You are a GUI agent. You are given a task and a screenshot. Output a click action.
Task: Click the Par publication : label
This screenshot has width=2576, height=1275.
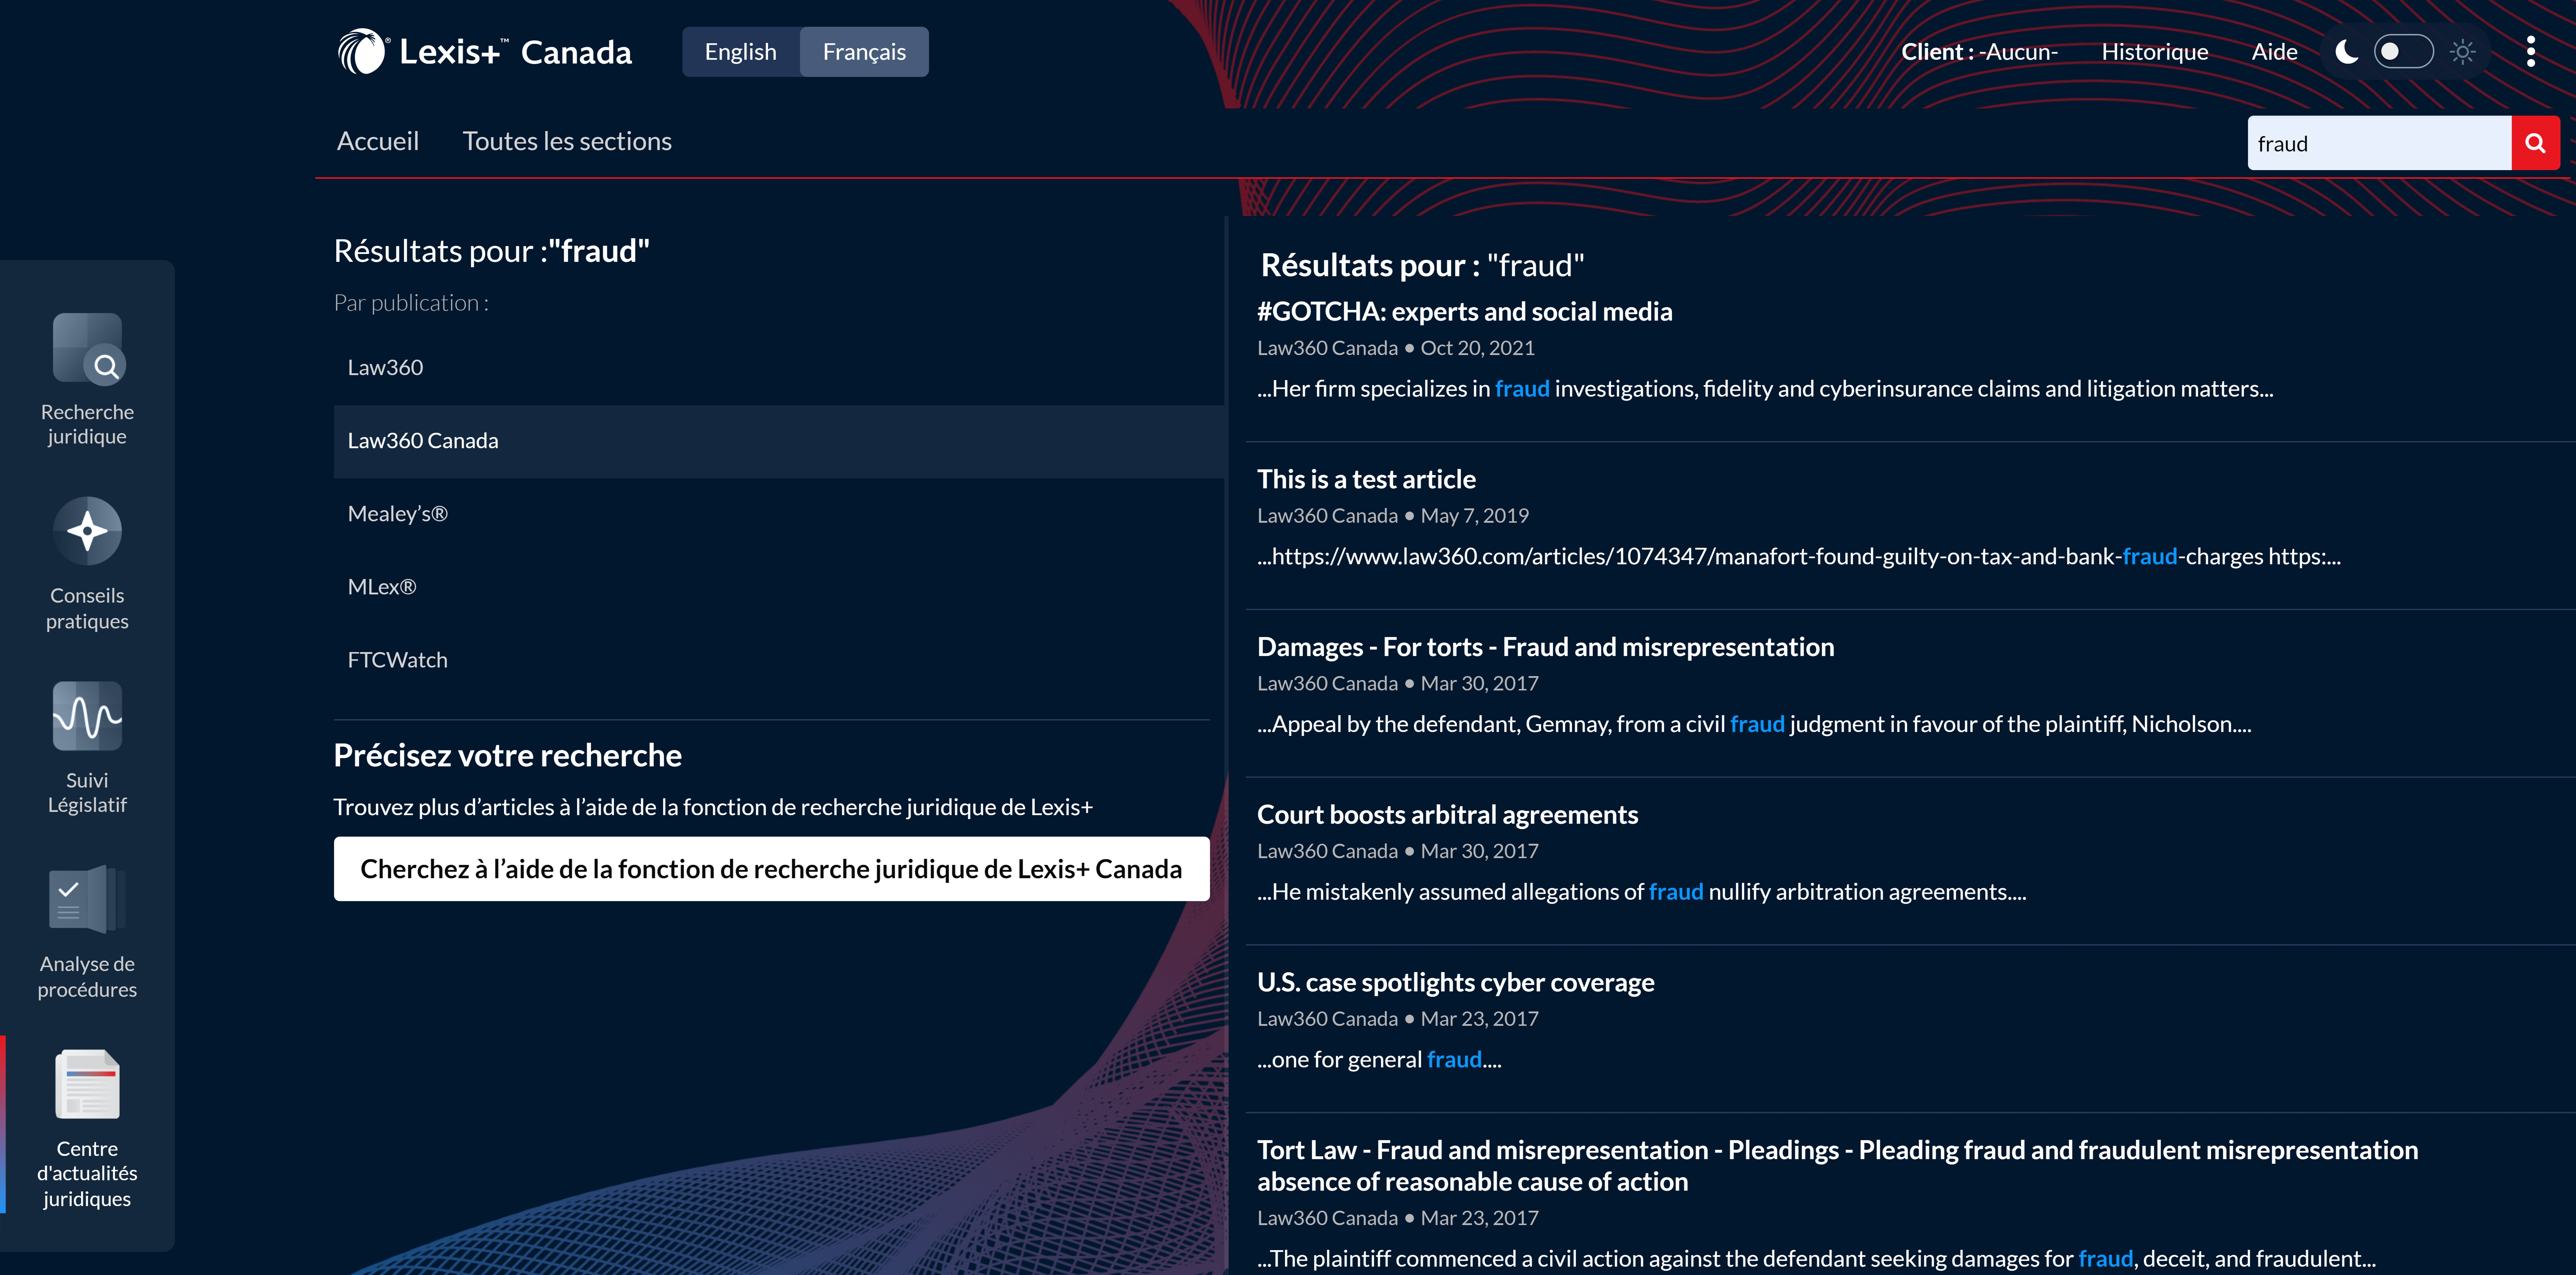tap(411, 303)
